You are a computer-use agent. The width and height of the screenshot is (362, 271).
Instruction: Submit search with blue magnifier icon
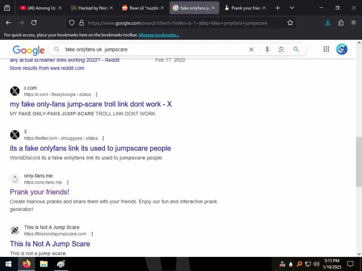[x=296, y=49]
